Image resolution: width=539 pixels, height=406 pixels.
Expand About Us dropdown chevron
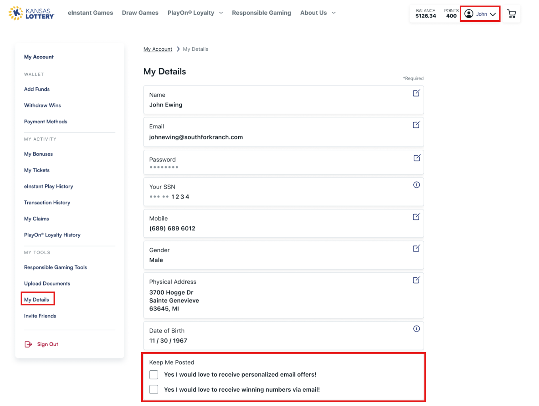click(334, 13)
